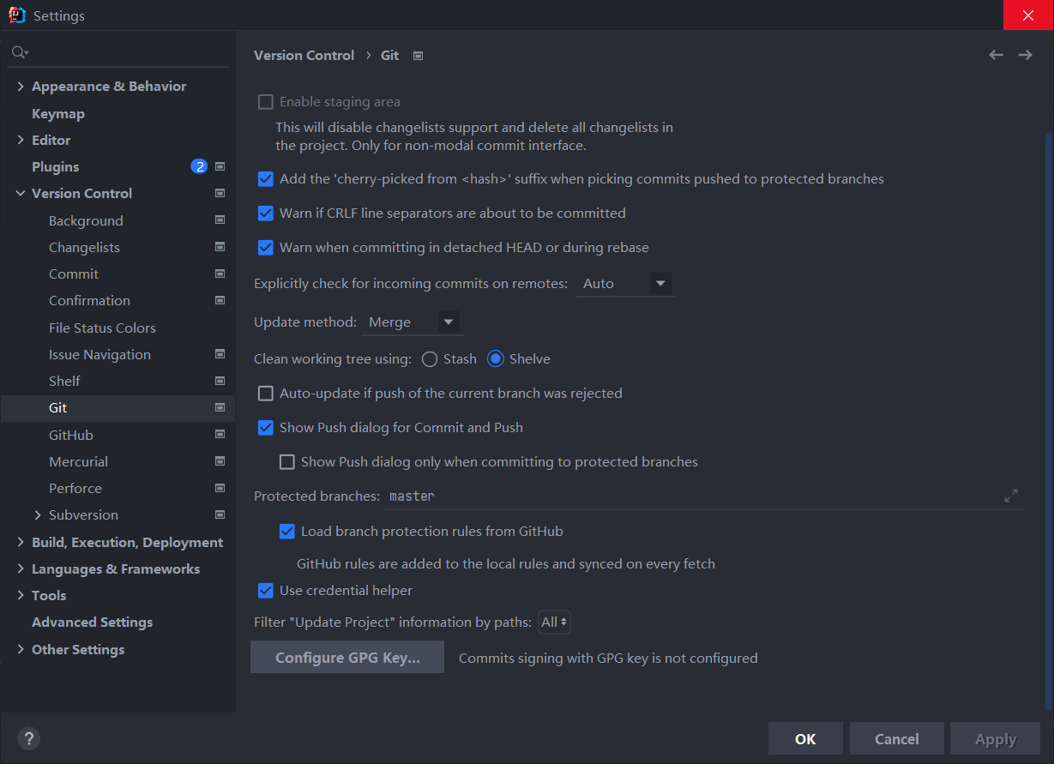Click the project icon on the Mercurial row
This screenshot has width=1054, height=764.
tap(220, 461)
